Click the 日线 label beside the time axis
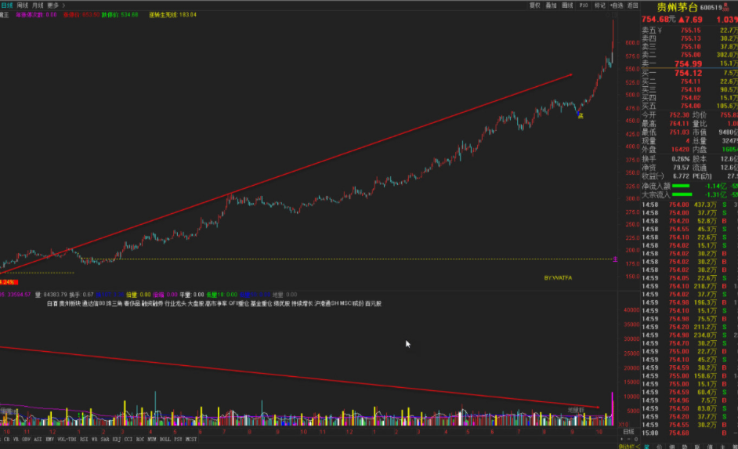Viewport: 738px width, 449px height. pyautogui.click(x=628, y=432)
